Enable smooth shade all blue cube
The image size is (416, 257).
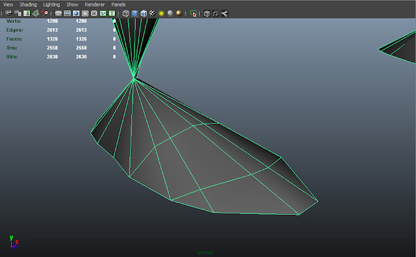pos(135,13)
